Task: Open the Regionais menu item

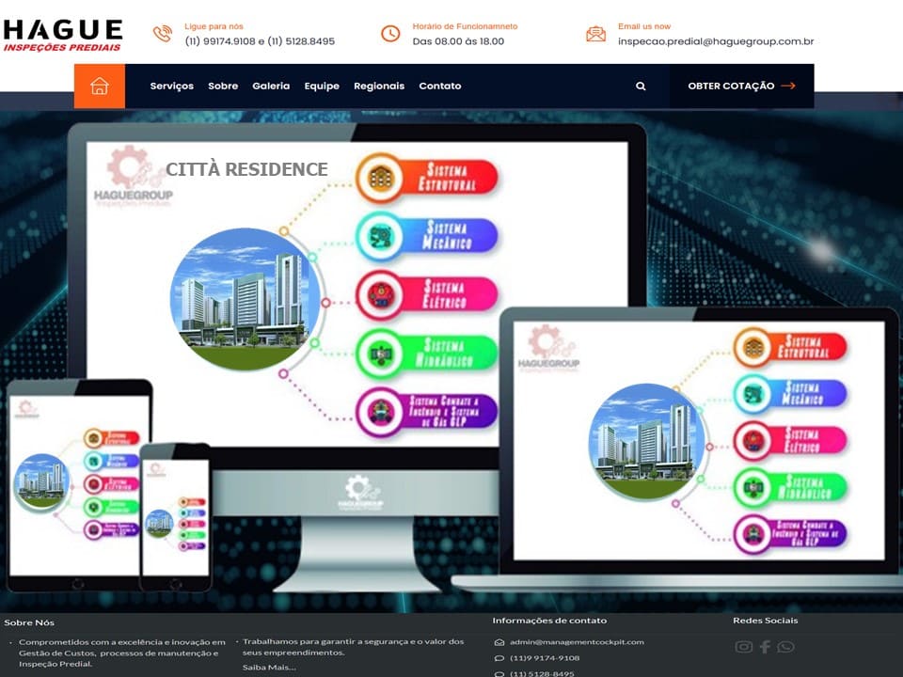Action: coord(379,86)
